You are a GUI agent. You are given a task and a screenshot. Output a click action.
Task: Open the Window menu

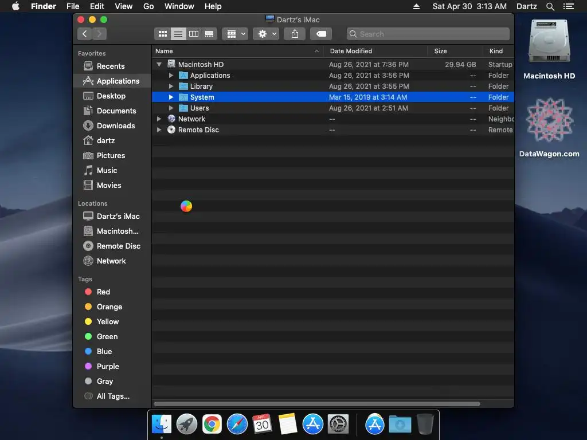tap(179, 6)
